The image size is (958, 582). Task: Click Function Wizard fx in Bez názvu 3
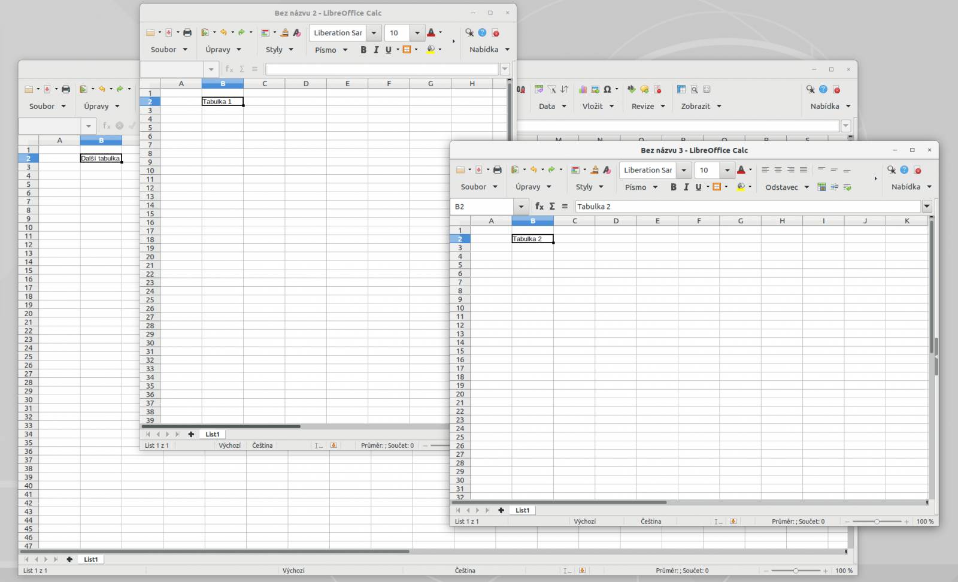[x=539, y=206]
